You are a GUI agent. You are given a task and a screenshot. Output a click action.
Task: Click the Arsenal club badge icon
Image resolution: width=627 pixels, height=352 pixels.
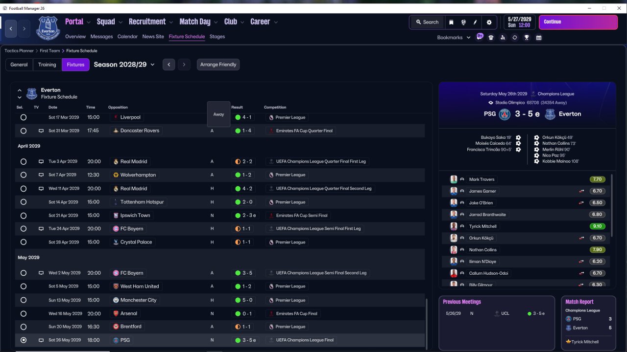[x=116, y=313]
